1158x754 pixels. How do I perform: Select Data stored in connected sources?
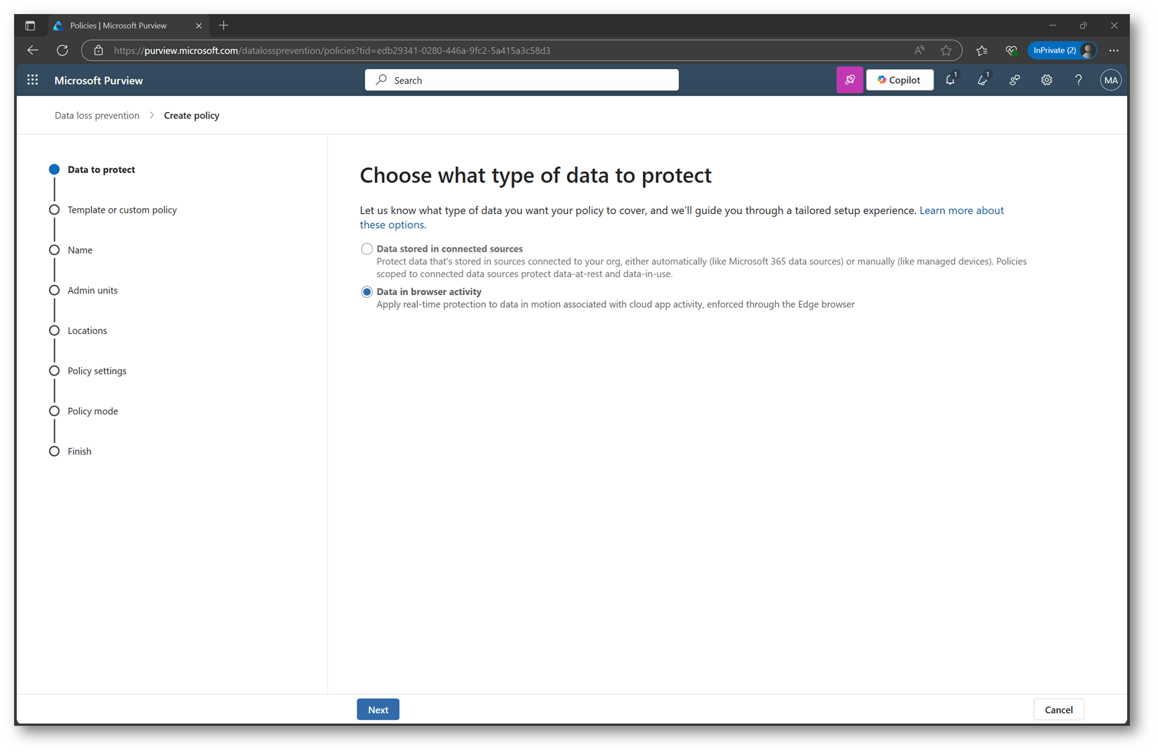click(x=367, y=249)
